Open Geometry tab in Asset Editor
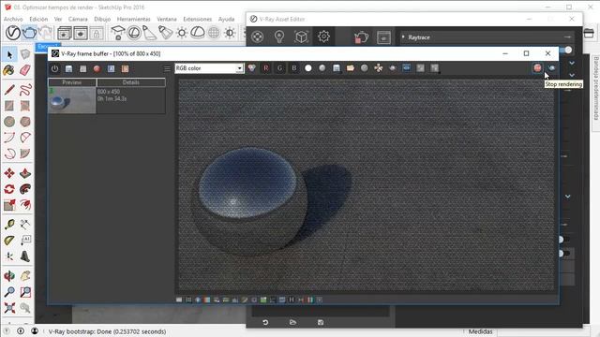The image size is (600, 337). [x=302, y=37]
